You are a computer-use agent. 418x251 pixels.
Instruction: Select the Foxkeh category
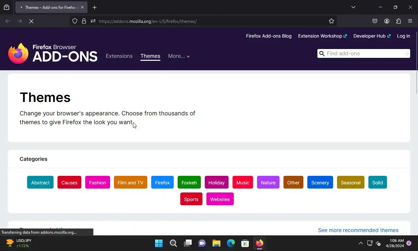(x=189, y=182)
